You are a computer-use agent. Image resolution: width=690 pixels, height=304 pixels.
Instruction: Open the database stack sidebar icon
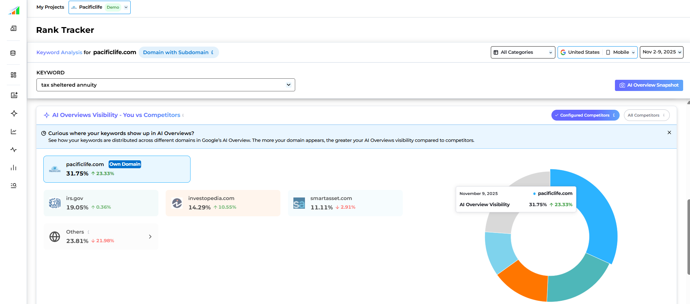coord(13,53)
